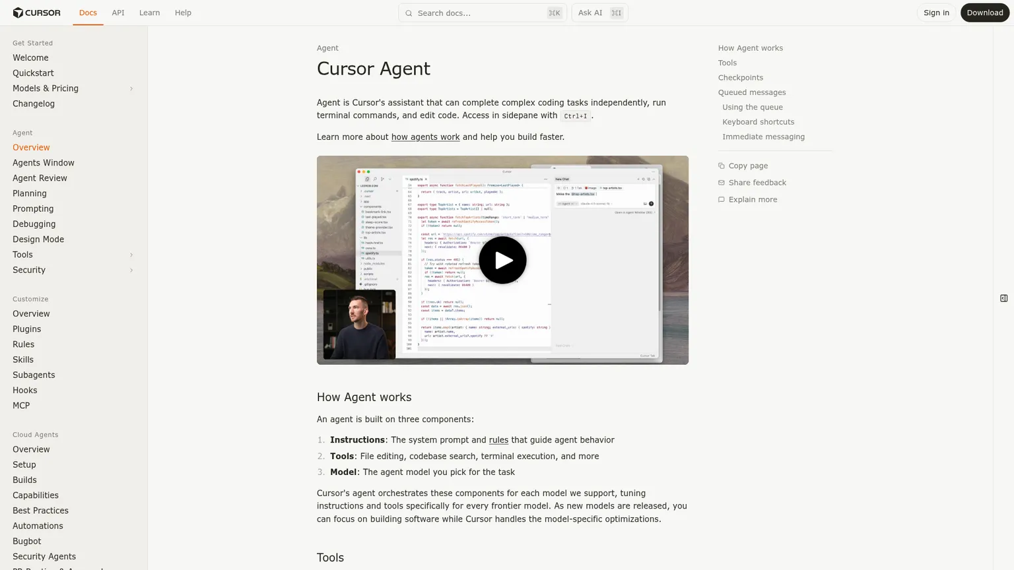Open the Bugbot page
The width and height of the screenshot is (1014, 570).
[26, 542]
